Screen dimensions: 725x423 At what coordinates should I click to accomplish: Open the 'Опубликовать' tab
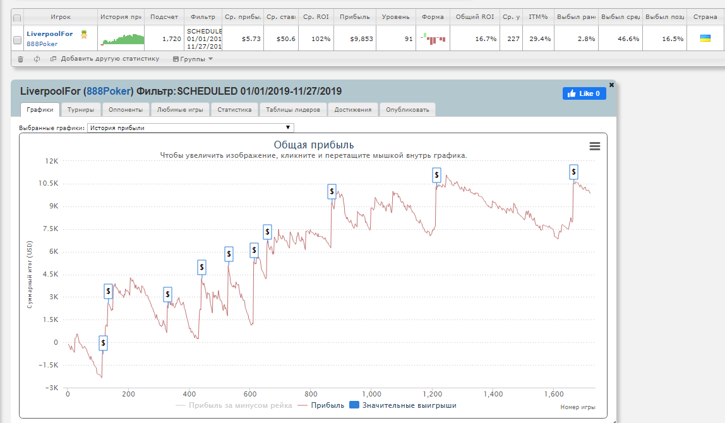tap(407, 110)
